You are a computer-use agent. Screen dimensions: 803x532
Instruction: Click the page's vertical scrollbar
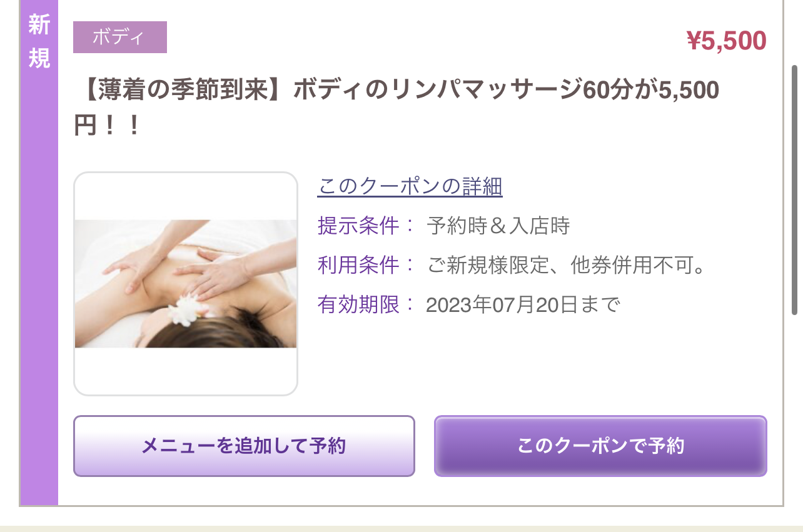795,188
